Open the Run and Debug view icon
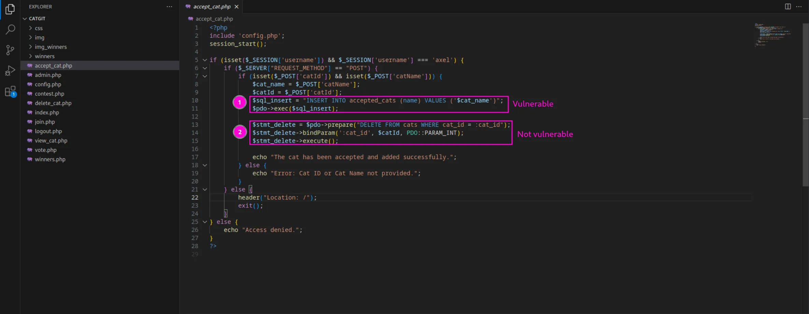 (x=10, y=71)
